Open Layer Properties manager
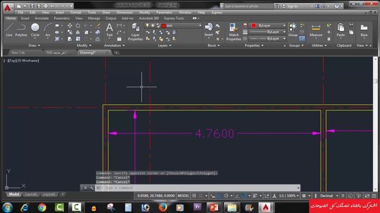The image size is (380, 213). (135, 32)
